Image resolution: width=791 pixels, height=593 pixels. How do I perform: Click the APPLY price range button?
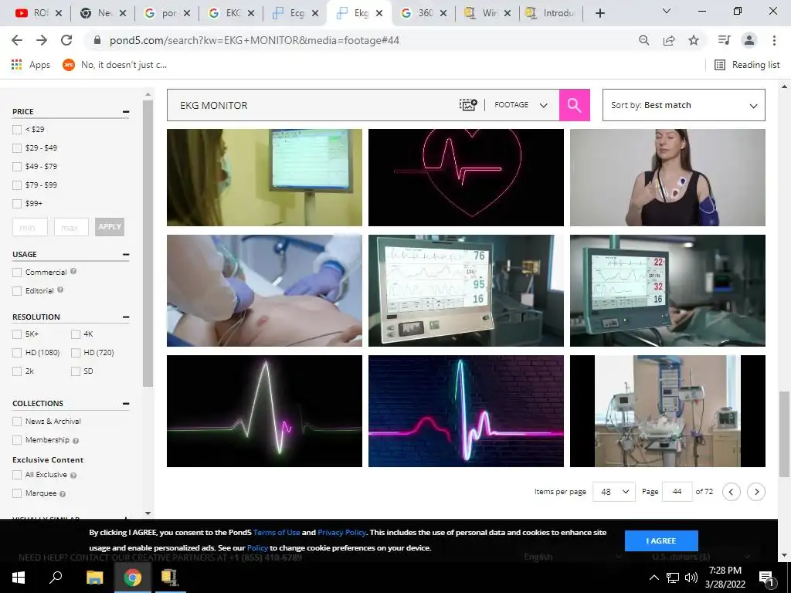[x=110, y=227]
